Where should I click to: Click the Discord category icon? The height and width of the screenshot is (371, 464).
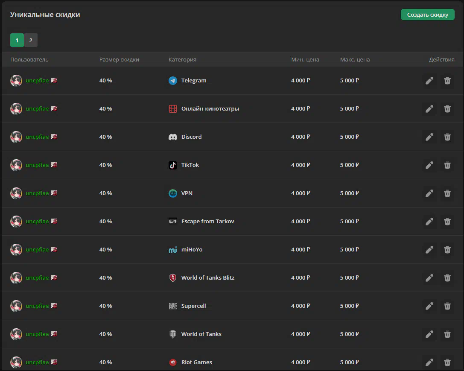point(173,137)
